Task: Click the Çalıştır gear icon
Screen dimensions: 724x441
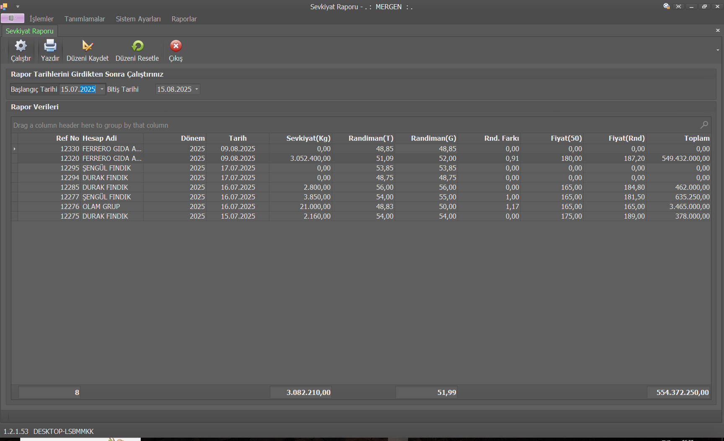Action: point(21,46)
